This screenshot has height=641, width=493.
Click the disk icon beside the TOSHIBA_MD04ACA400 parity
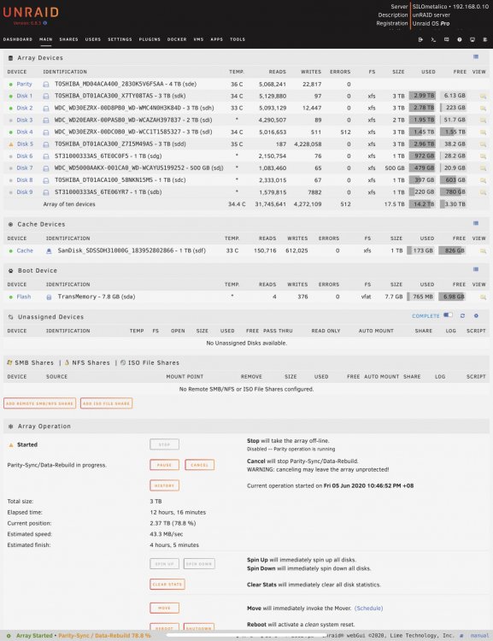point(46,85)
